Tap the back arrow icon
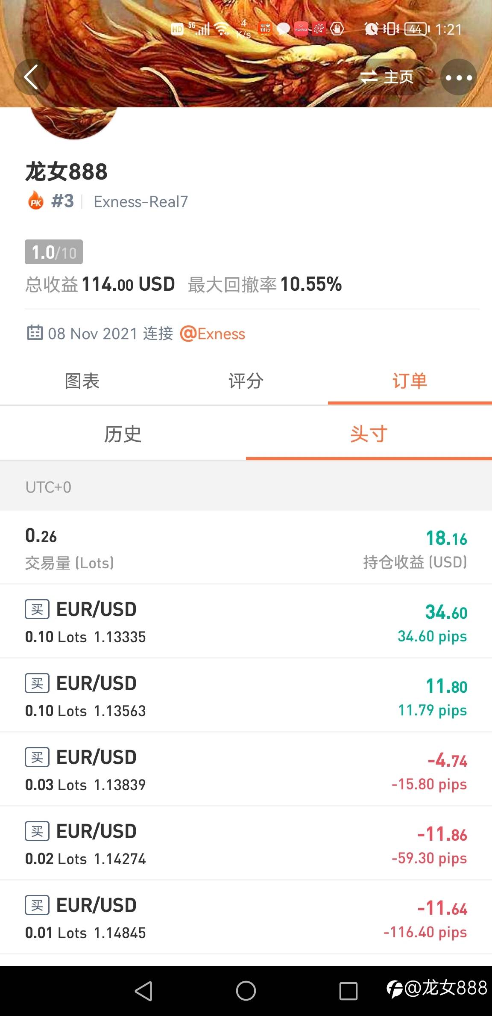This screenshot has height=1016, width=492. 32,77
